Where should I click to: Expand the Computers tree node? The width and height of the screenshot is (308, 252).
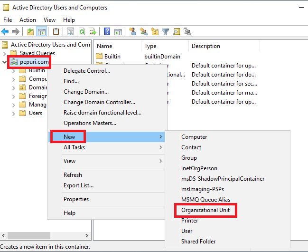click(x=14, y=79)
